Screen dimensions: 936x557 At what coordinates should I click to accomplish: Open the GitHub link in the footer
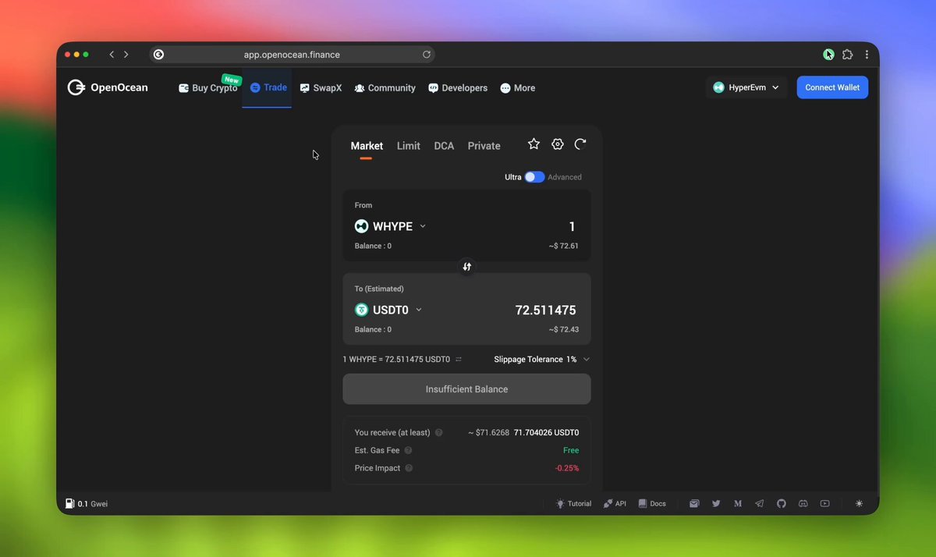pos(782,504)
